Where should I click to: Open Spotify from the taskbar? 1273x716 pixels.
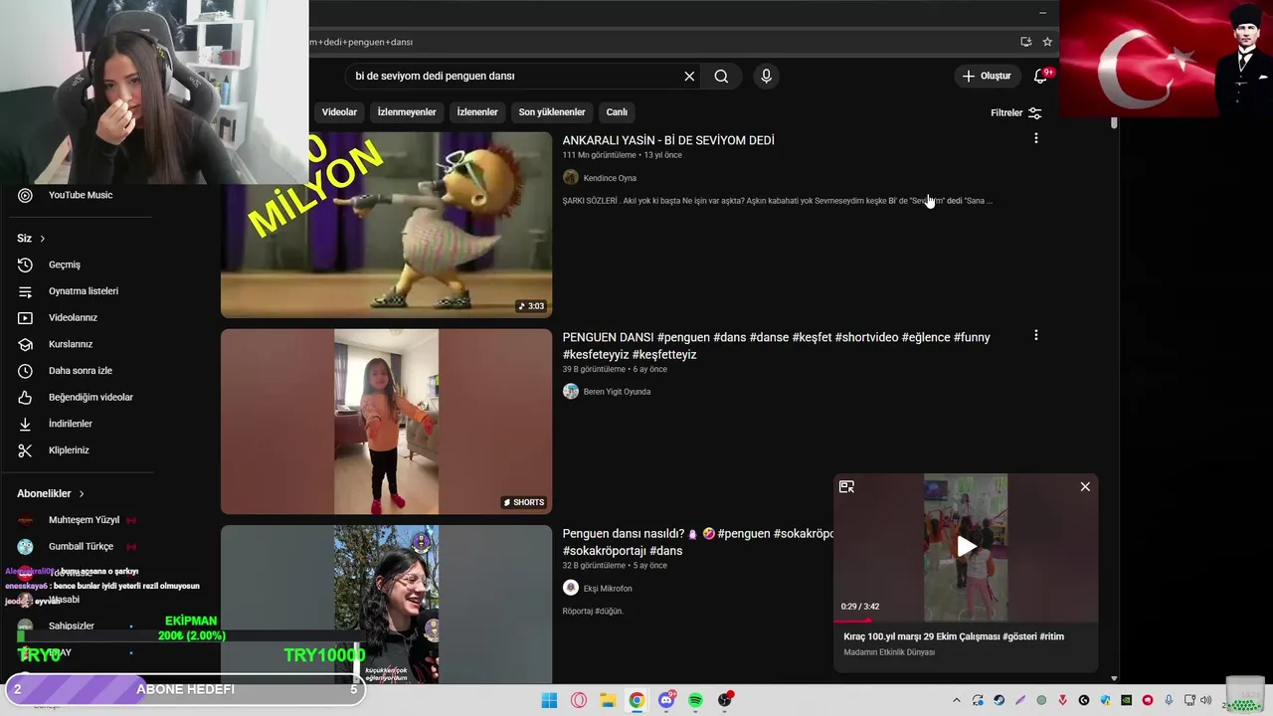tap(695, 700)
